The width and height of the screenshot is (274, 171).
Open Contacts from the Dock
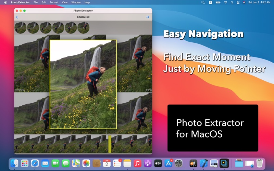97,163
